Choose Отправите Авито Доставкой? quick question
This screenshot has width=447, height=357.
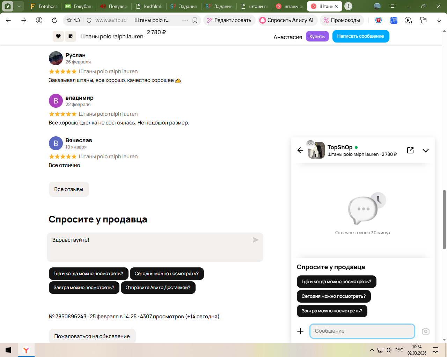point(158,288)
